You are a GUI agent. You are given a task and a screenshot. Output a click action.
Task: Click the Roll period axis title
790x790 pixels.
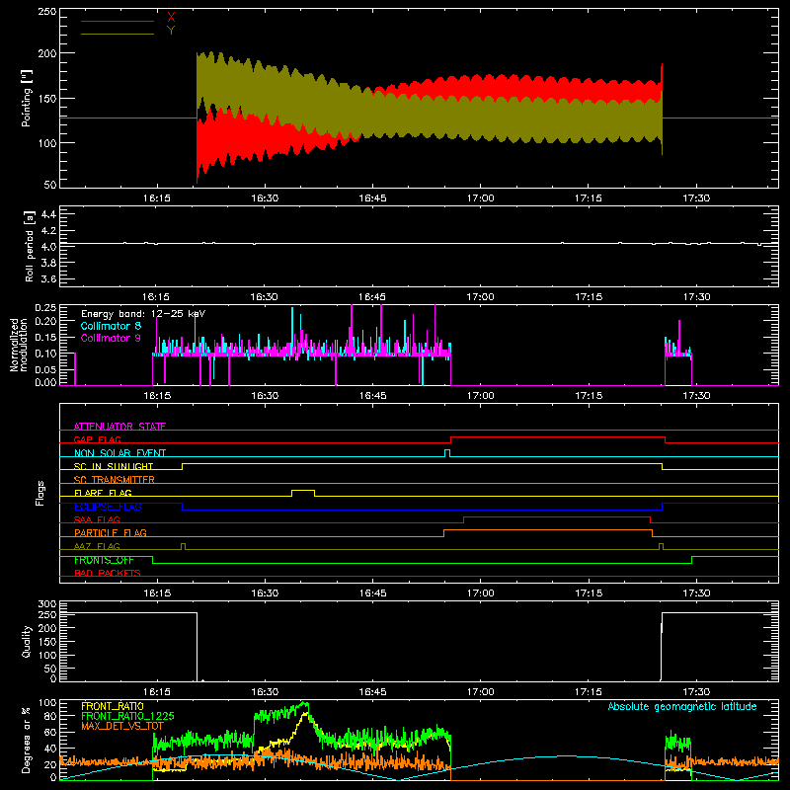click(x=30, y=247)
